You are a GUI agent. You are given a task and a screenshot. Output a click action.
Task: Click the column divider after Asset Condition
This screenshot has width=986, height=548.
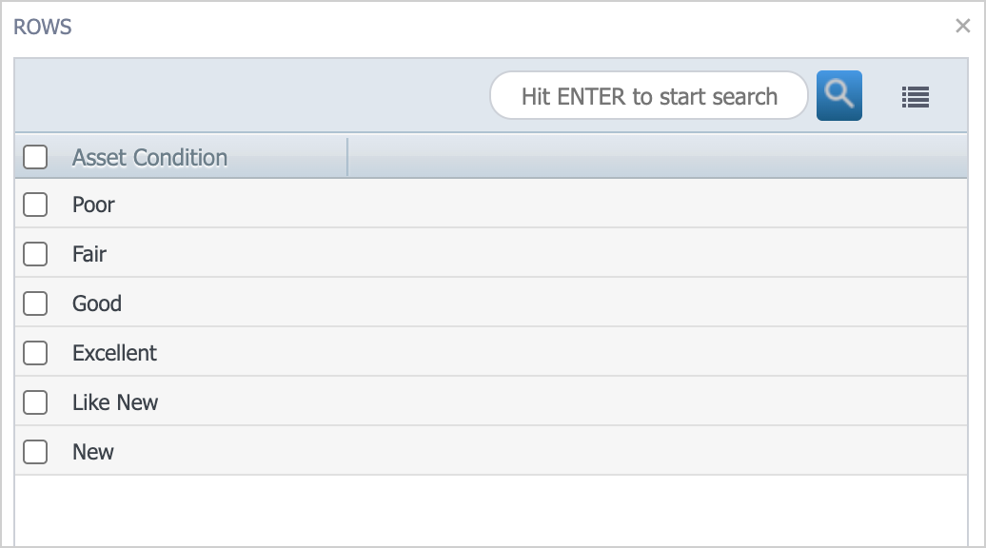(x=347, y=157)
